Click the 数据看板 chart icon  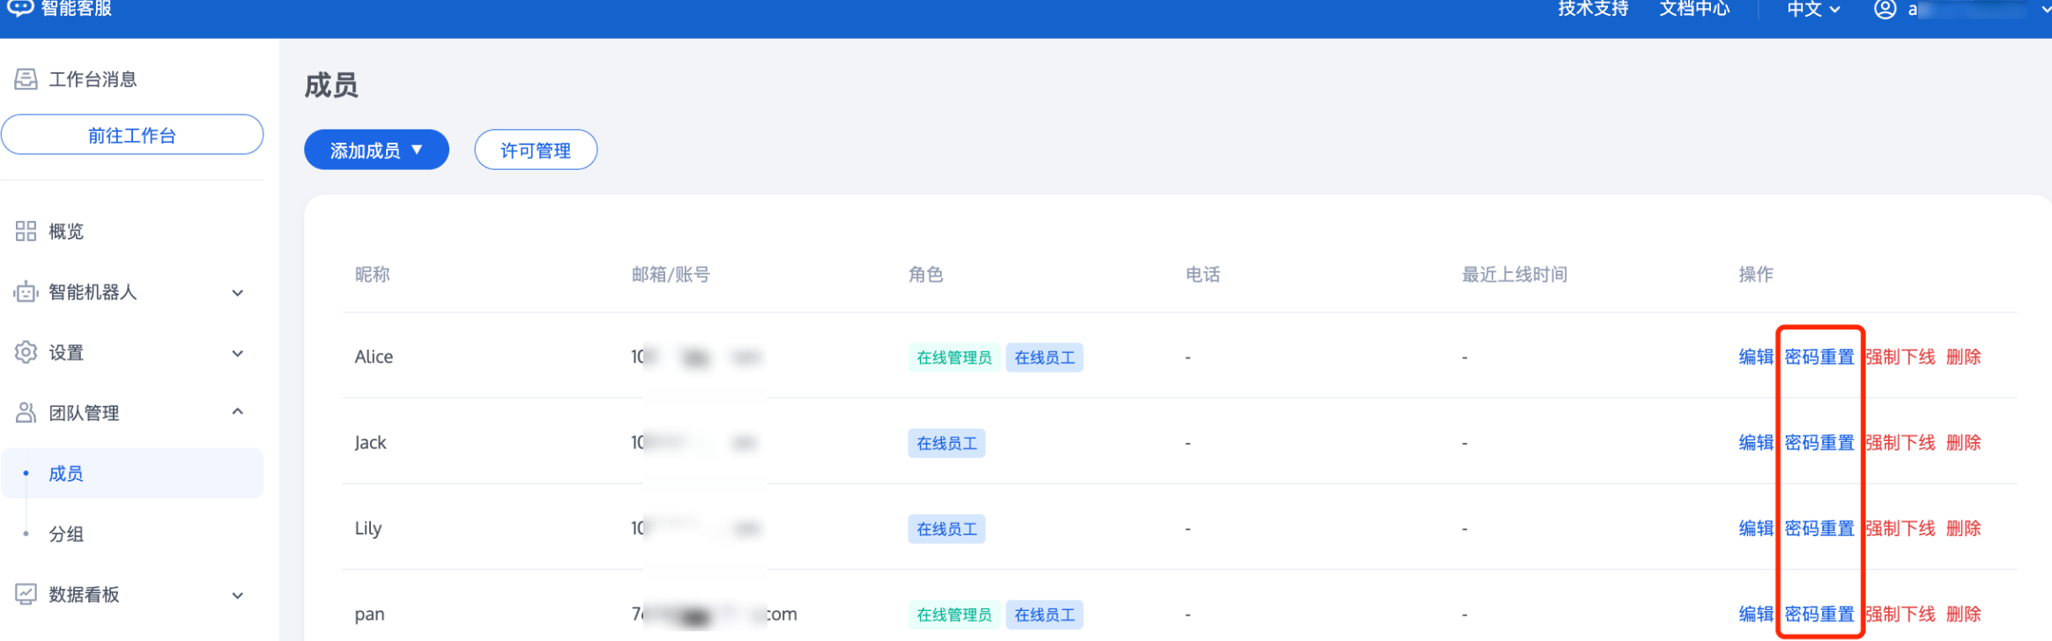[26, 594]
